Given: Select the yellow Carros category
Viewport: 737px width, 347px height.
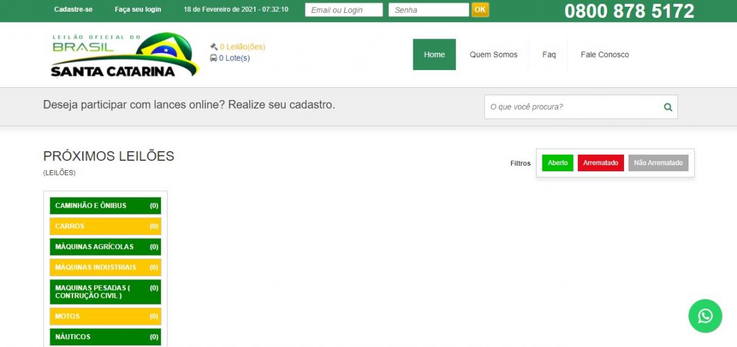Looking at the screenshot, I should coord(106,227).
